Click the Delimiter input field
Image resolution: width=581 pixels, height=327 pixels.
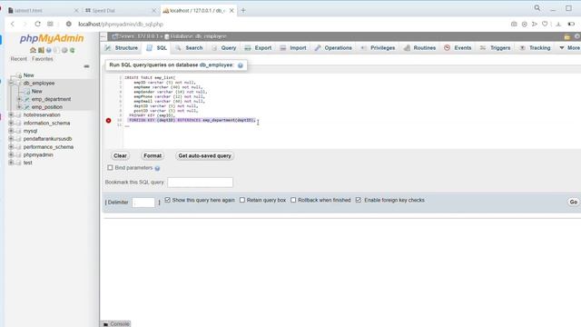pyautogui.click(x=143, y=203)
